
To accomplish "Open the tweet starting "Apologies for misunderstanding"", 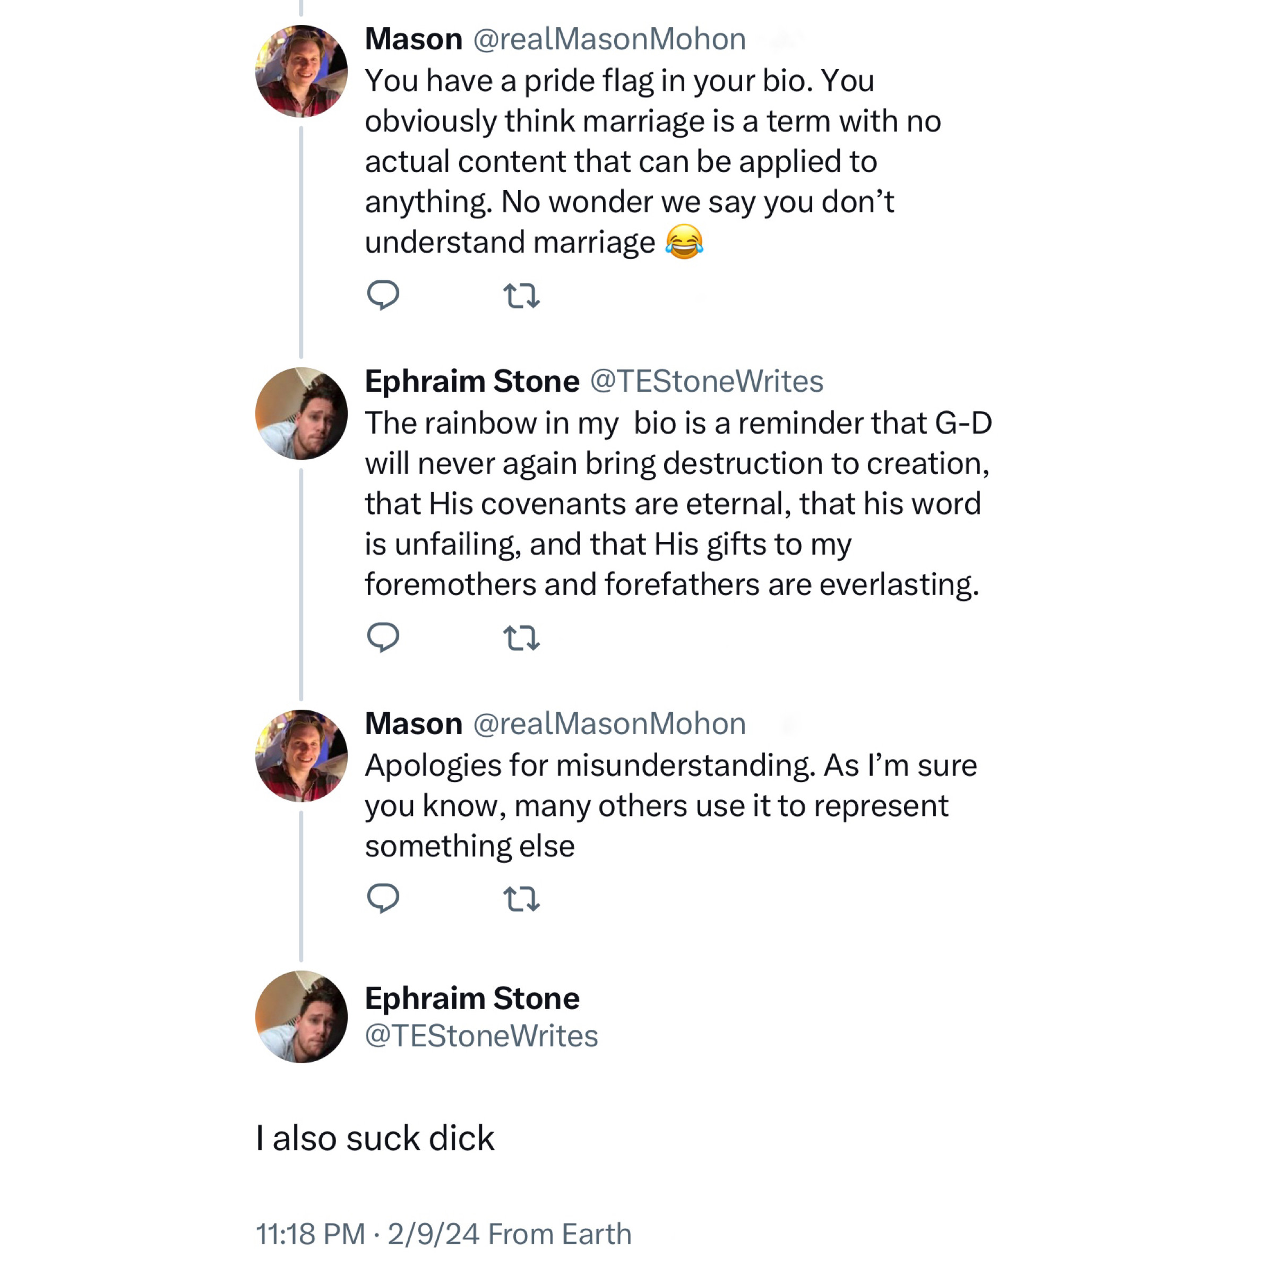I will click(x=659, y=805).
